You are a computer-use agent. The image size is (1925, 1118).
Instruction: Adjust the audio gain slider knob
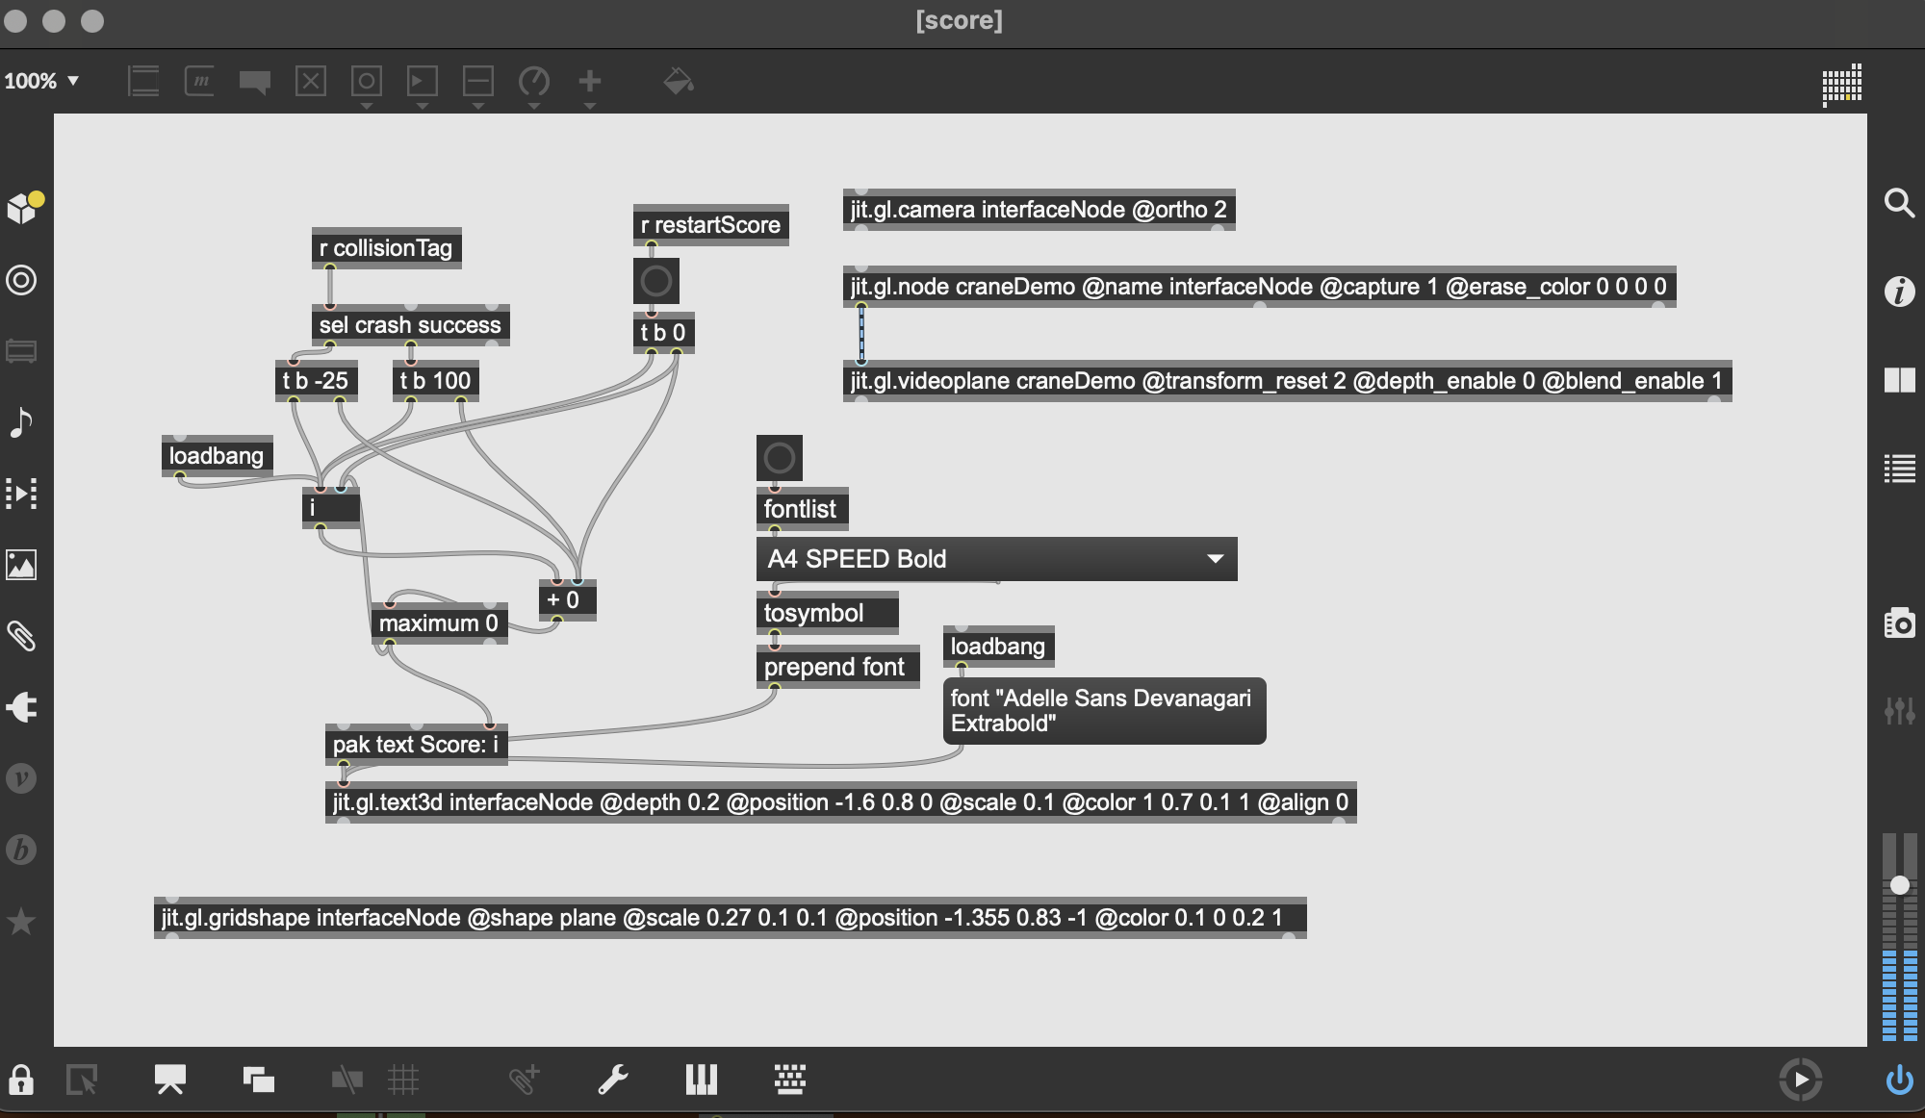click(1899, 885)
